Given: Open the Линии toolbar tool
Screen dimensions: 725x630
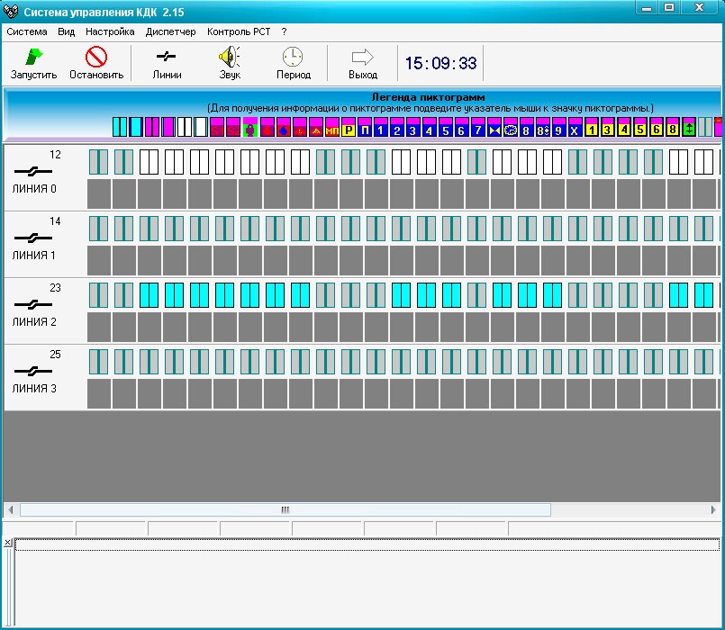Looking at the screenshot, I should click(x=167, y=58).
